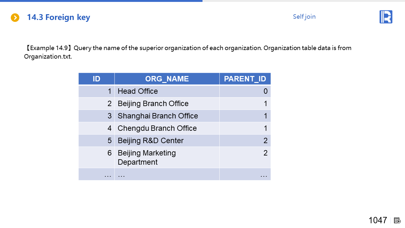Click the page number 1047
The width and height of the screenshot is (405, 228).
tap(377, 220)
